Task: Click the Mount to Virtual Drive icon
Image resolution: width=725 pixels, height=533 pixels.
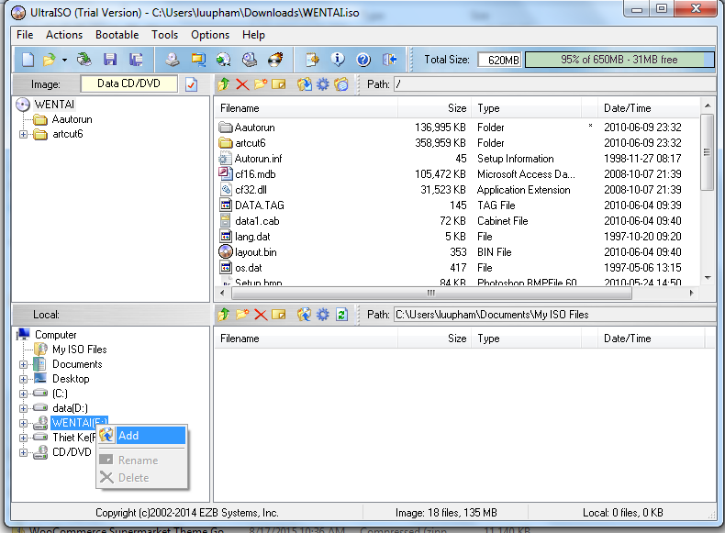Action: [x=250, y=60]
